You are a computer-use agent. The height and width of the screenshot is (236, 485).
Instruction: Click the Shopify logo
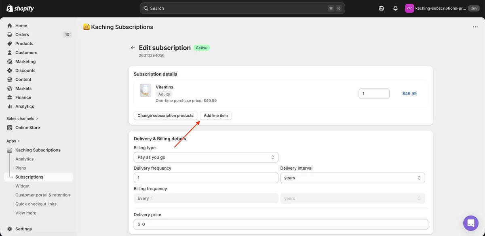coord(20,8)
